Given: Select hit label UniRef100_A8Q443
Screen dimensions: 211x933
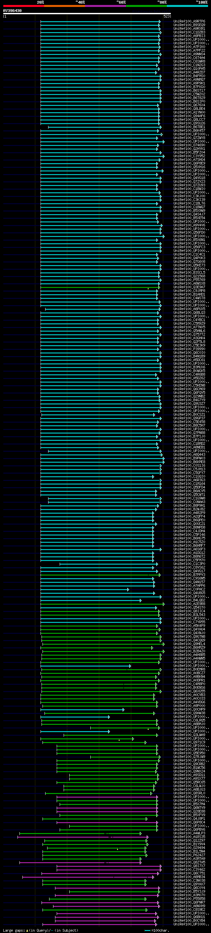Looking at the screenshot, I should pos(189,454).
